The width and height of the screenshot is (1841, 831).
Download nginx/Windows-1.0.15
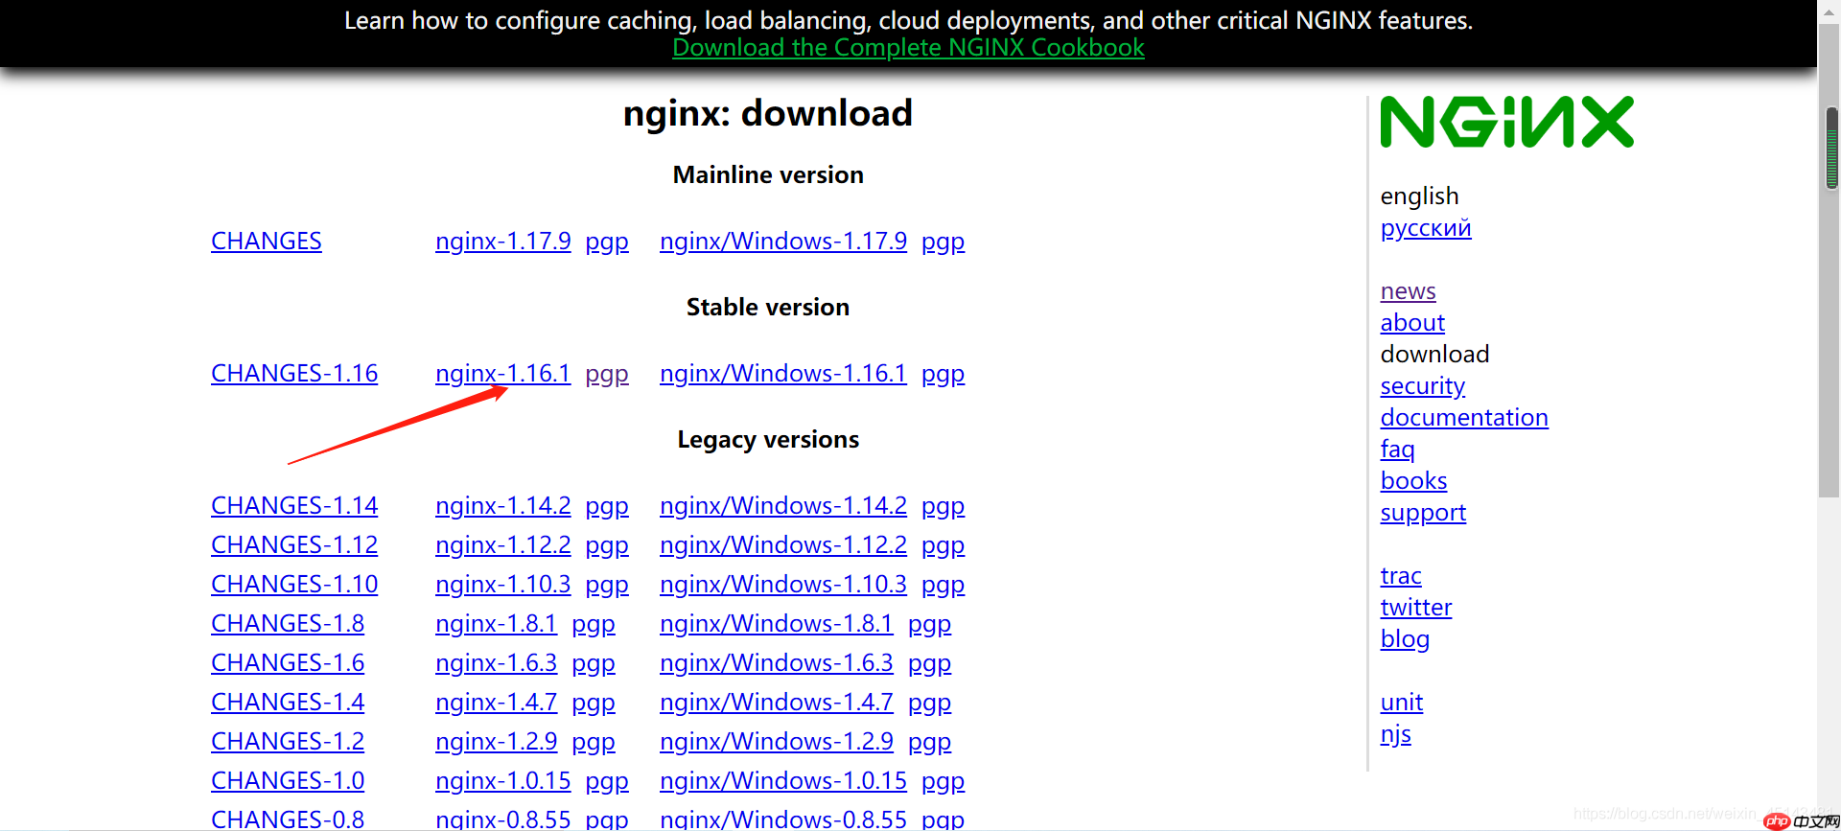pyautogui.click(x=783, y=780)
